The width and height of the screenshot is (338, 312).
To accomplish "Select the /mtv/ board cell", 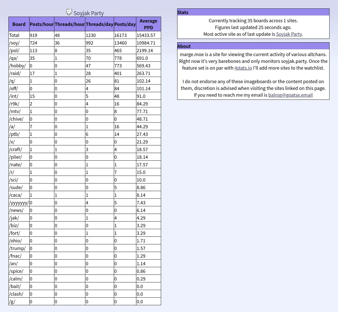I will coord(19,111).
